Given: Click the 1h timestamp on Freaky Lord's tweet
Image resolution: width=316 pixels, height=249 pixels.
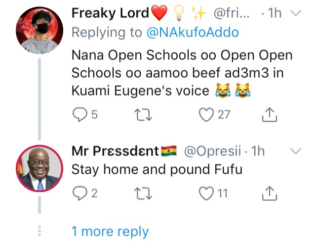Looking at the screenshot, I should point(274,14).
